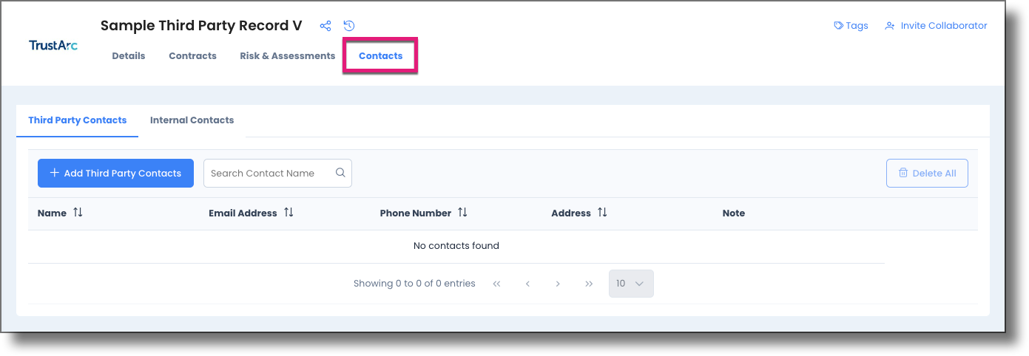Go to next page arrow
The height and width of the screenshot is (356, 1029).
pos(558,284)
